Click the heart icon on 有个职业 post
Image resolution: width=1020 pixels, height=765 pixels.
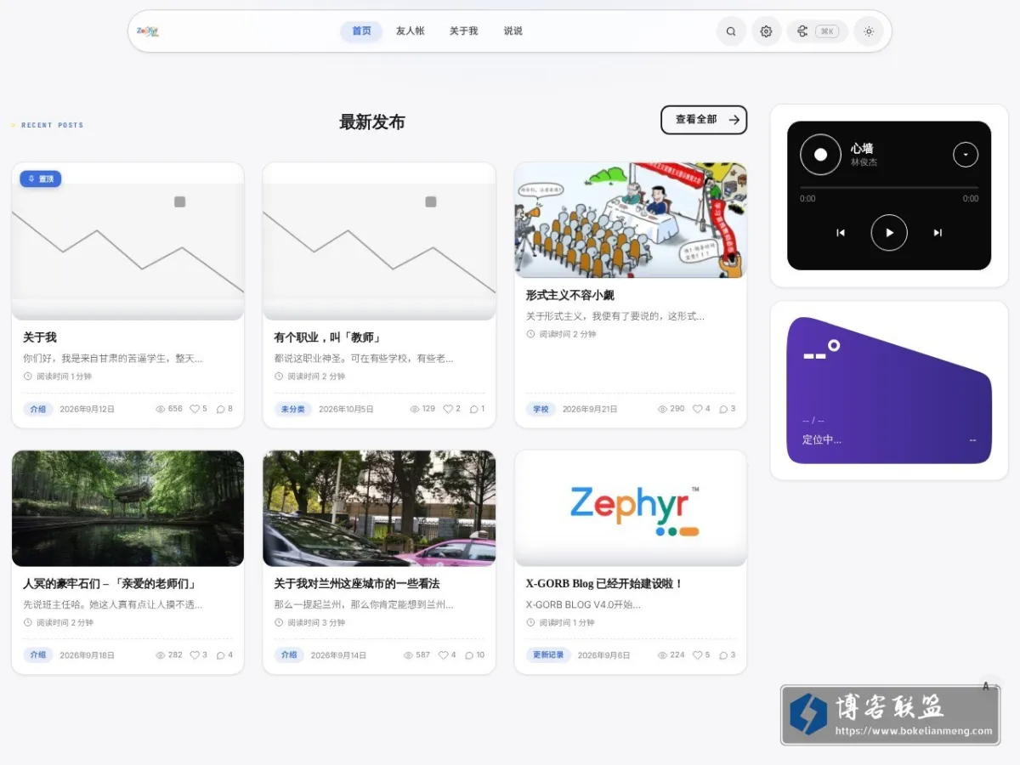pyautogui.click(x=448, y=409)
